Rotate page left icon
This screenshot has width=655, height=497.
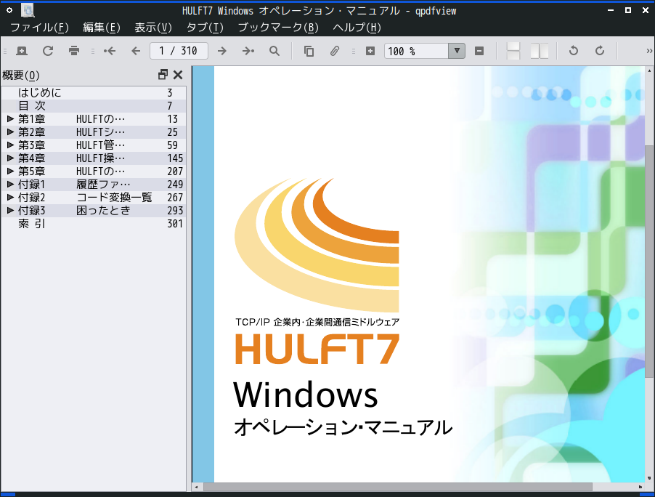(574, 51)
